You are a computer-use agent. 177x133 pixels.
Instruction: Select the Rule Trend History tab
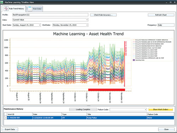tap(14, 9)
